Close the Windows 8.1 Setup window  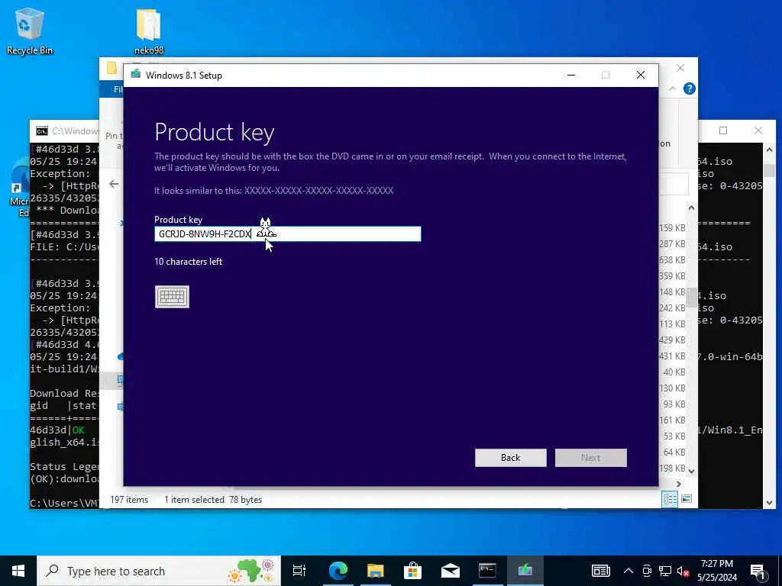click(641, 76)
